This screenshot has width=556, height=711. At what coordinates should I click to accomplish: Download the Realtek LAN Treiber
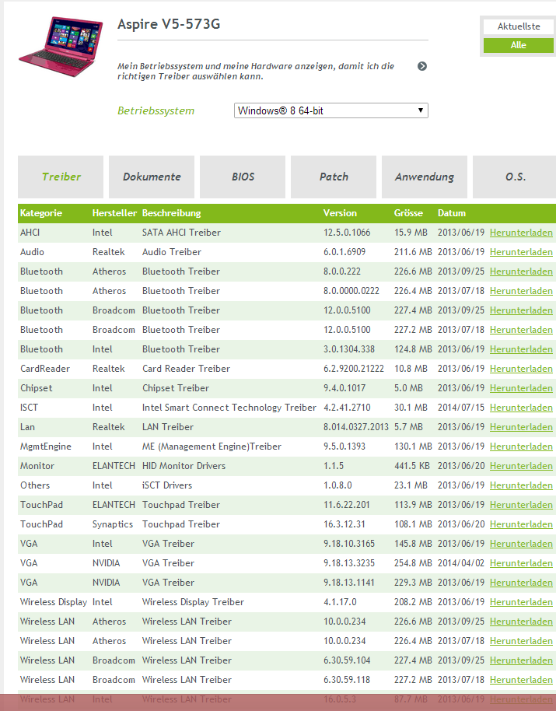coord(521,427)
